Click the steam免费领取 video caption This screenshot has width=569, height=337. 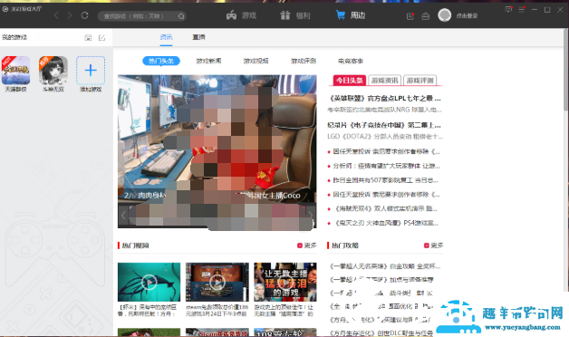[x=217, y=310]
